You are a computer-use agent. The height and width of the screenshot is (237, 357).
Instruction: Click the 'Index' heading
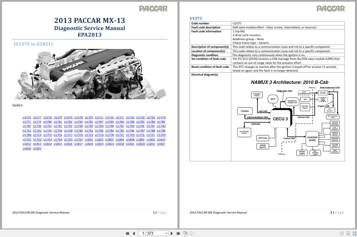(17, 105)
